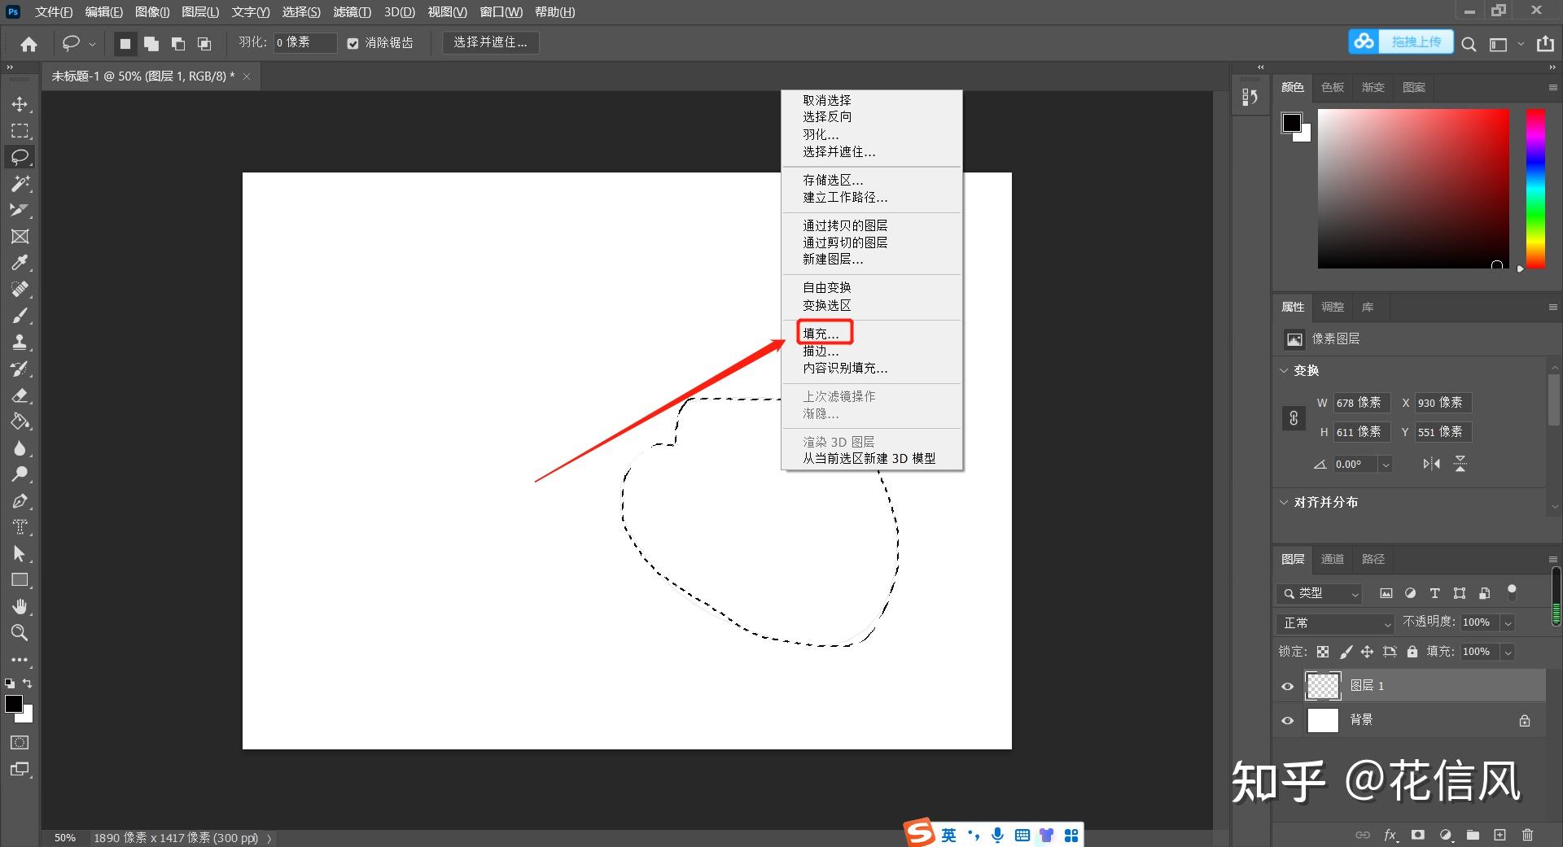The height and width of the screenshot is (847, 1563).
Task: Choose 描边... in the context menu
Action: 821,351
